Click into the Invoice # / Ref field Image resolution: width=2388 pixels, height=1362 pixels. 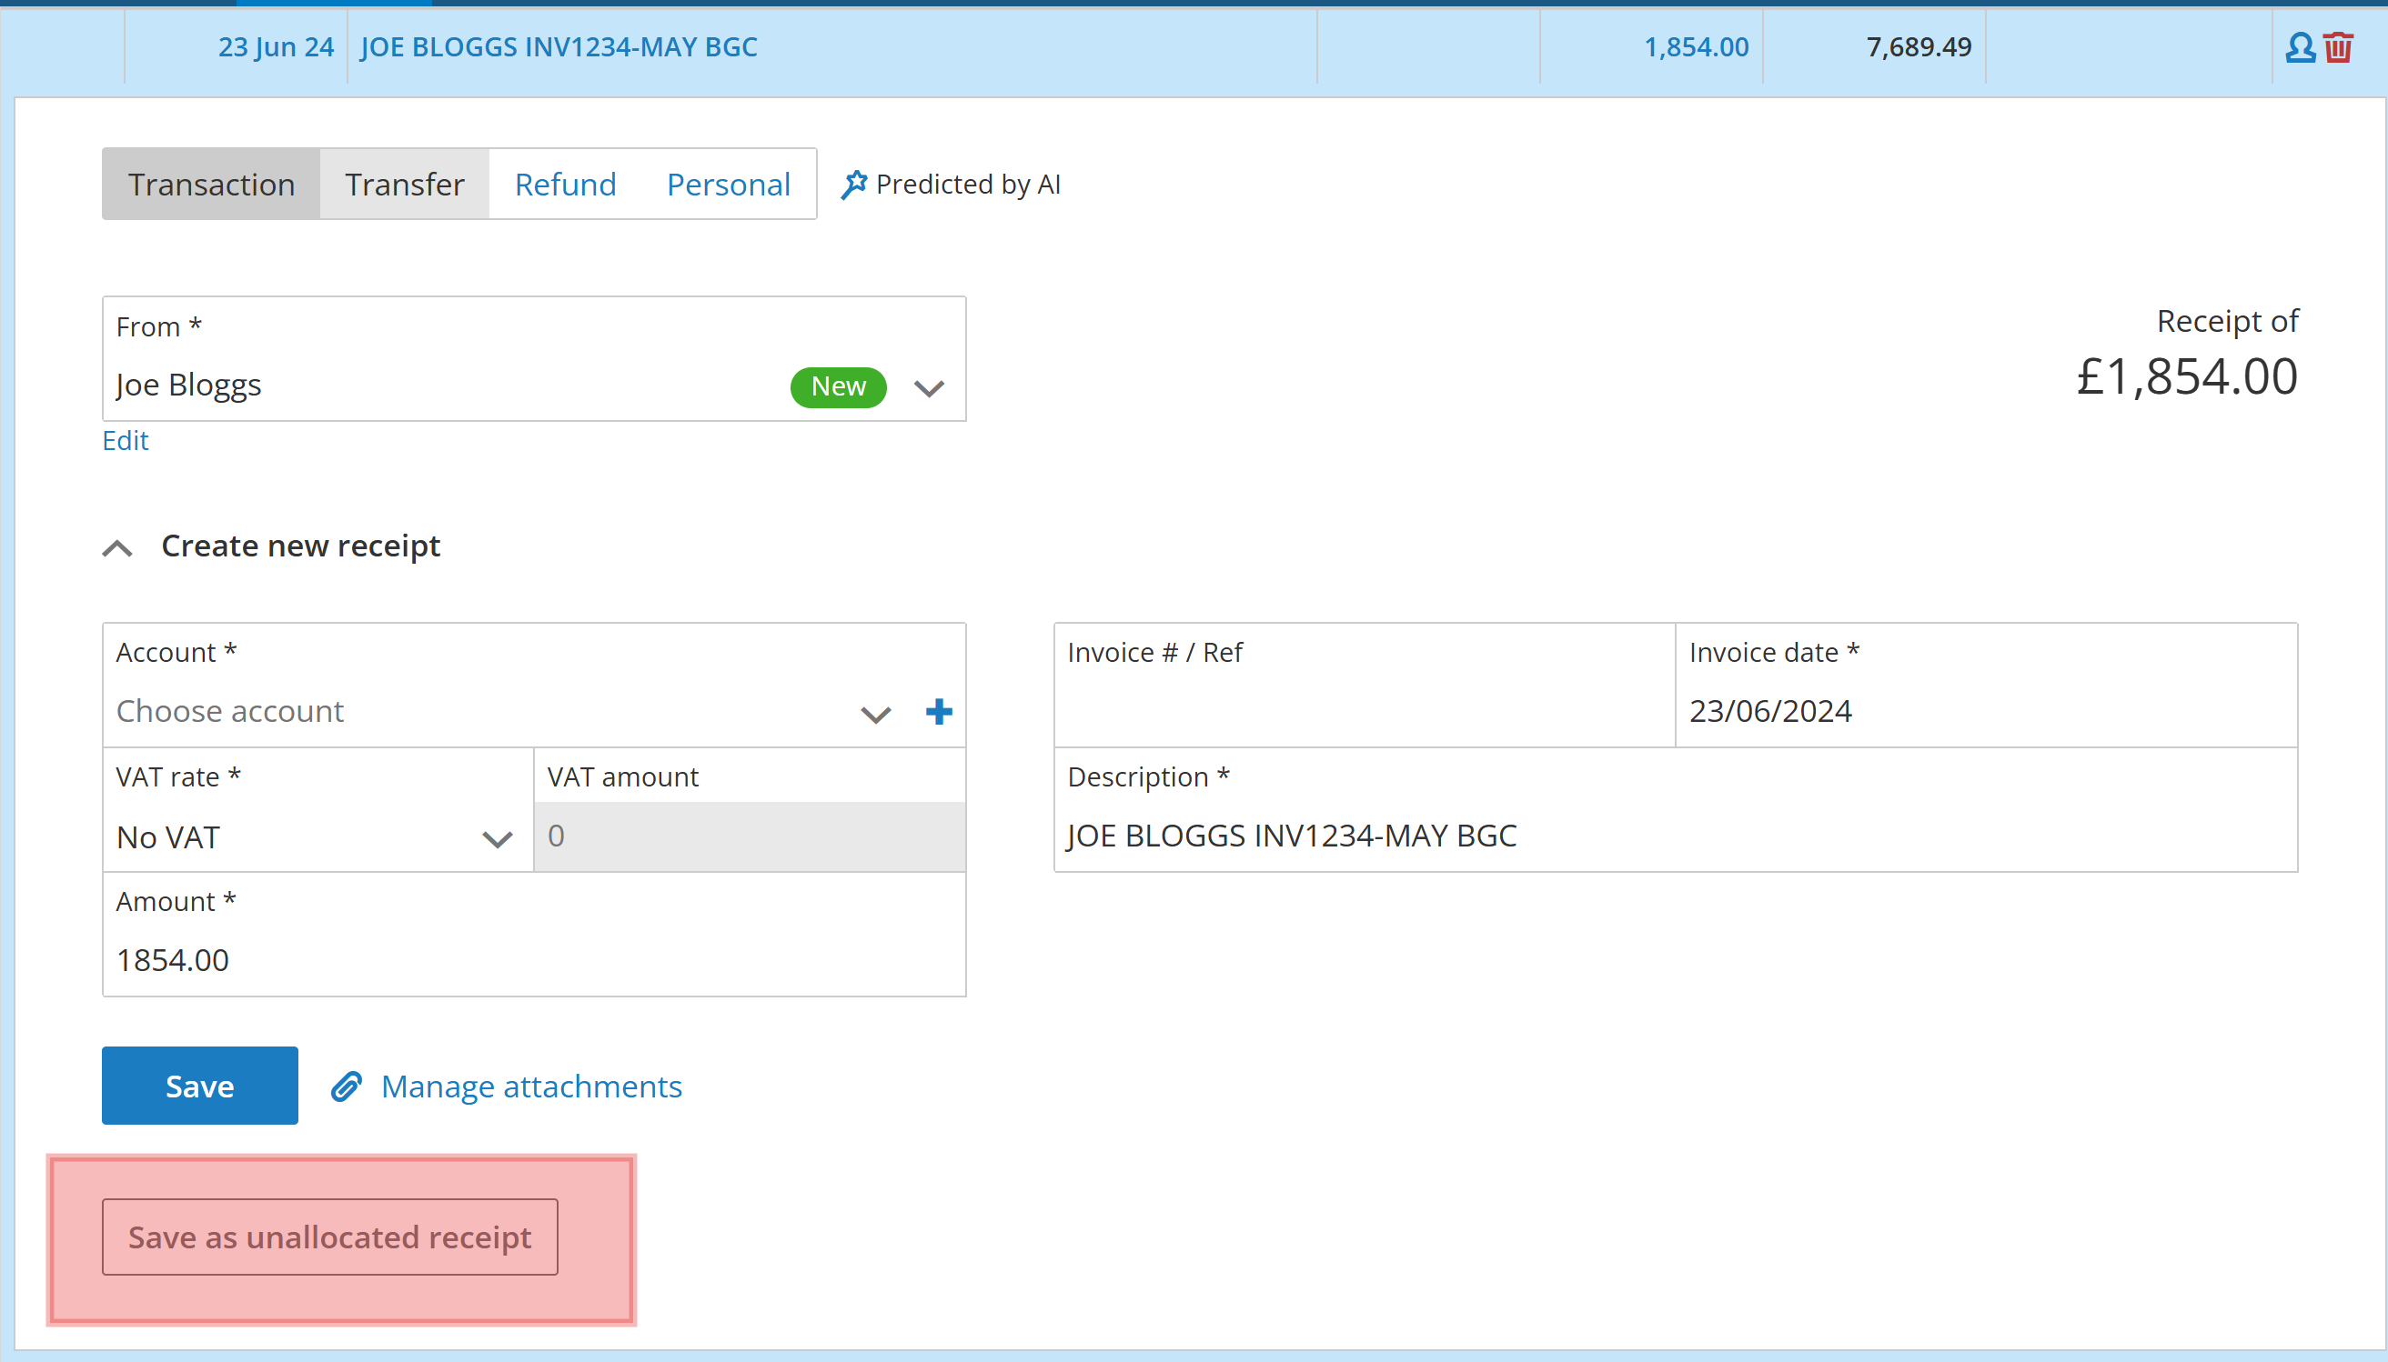1363,711
